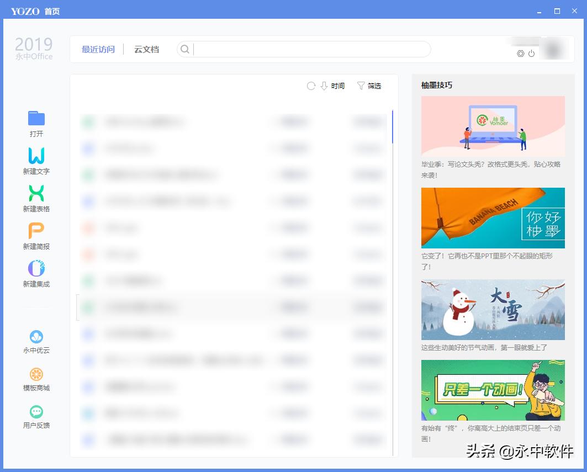Click the file list vertical scrollbar
The width and height of the screenshot is (587, 472).
pyautogui.click(x=392, y=126)
